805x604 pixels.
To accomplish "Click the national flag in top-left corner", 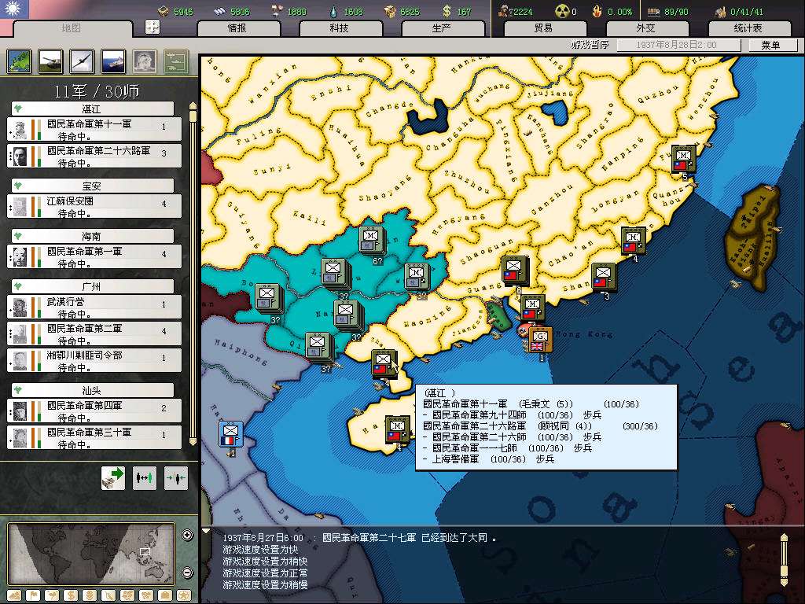I will (14, 9).
